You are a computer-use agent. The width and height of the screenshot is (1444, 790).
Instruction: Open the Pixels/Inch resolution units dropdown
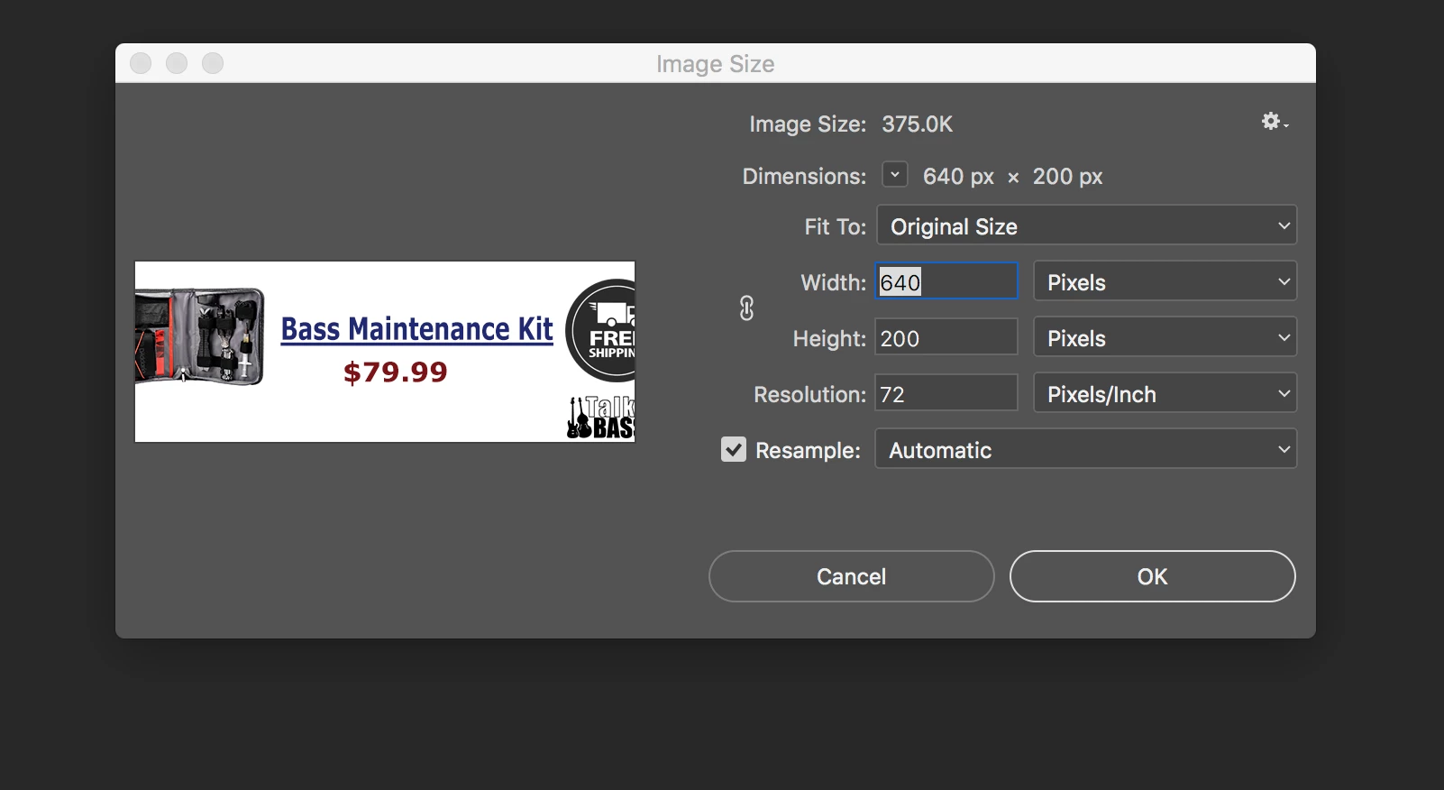tap(1165, 393)
